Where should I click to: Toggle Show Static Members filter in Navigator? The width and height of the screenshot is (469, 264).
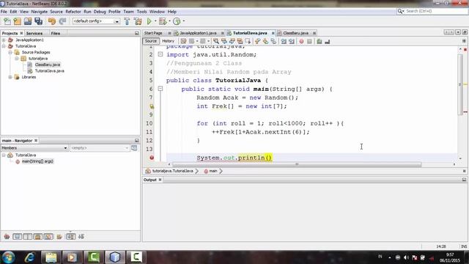(x=28, y=236)
